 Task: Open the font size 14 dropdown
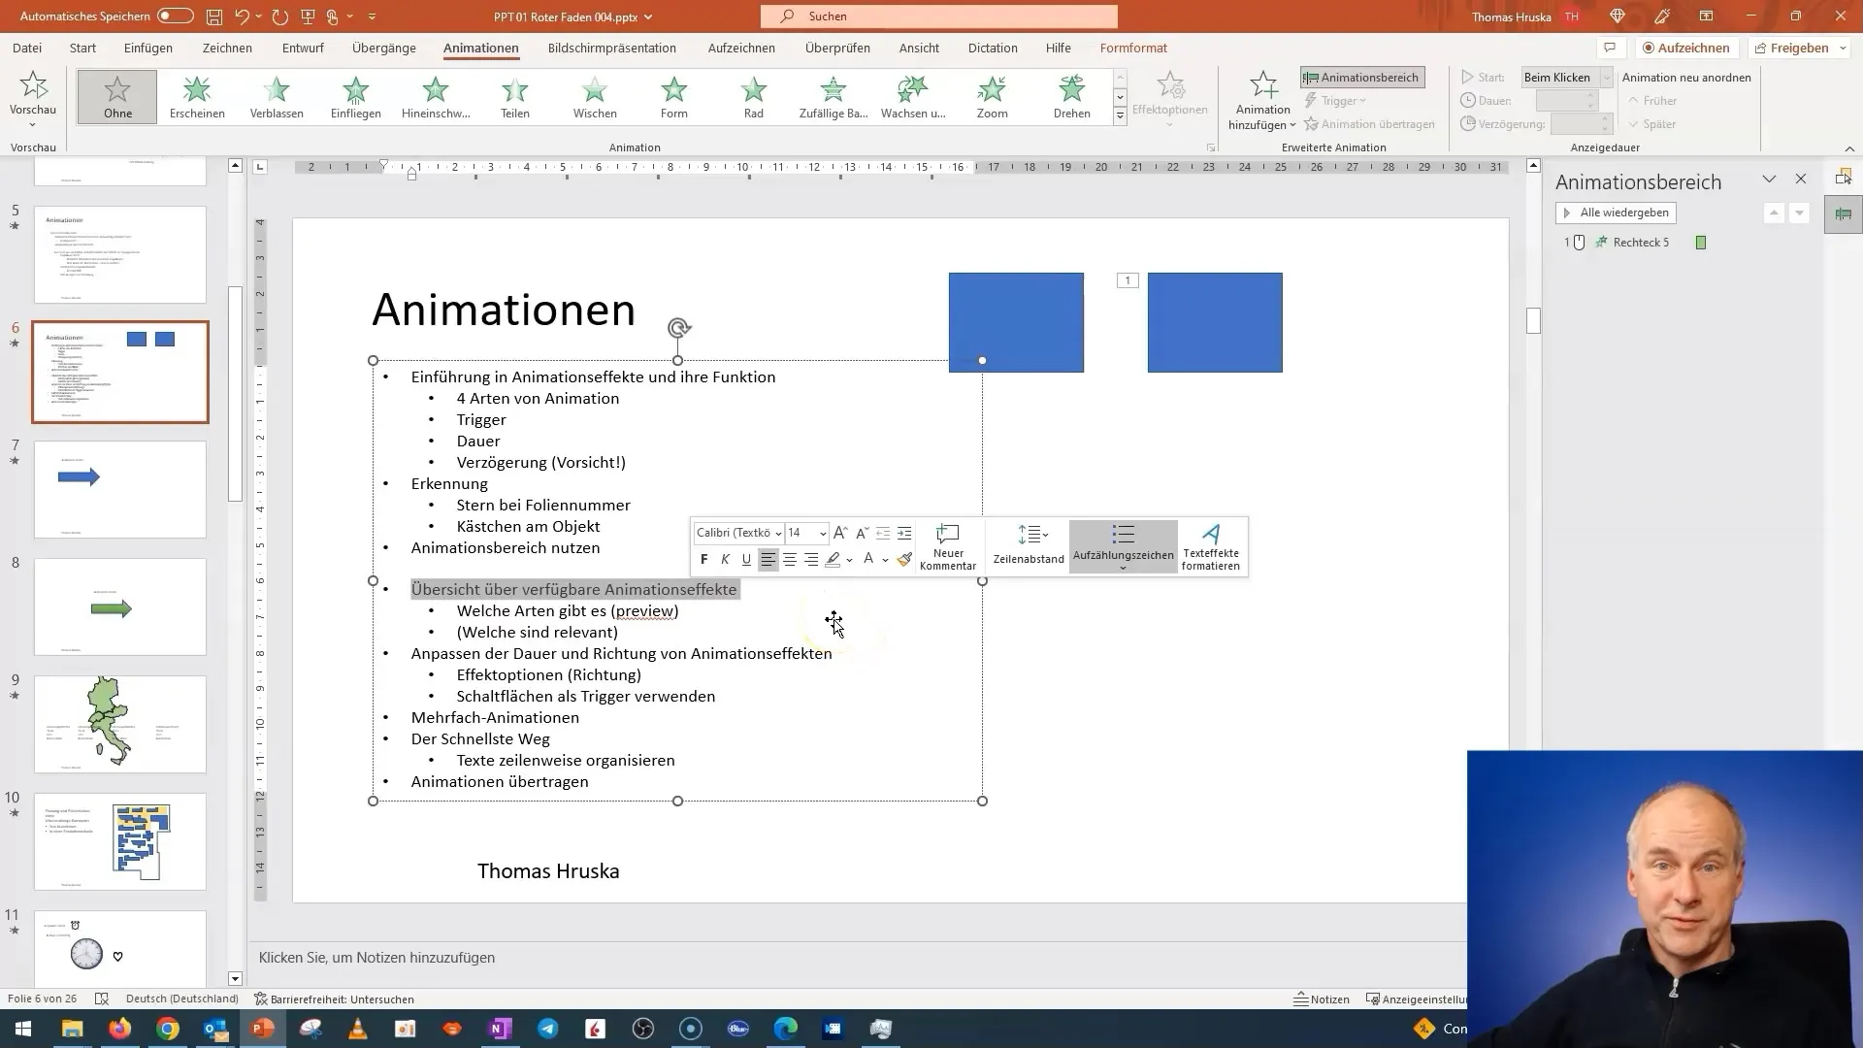pos(823,533)
